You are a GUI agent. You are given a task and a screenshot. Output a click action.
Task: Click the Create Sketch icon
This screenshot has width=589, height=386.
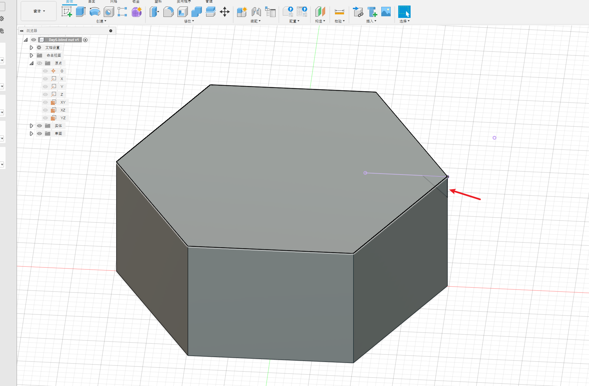[67, 12]
